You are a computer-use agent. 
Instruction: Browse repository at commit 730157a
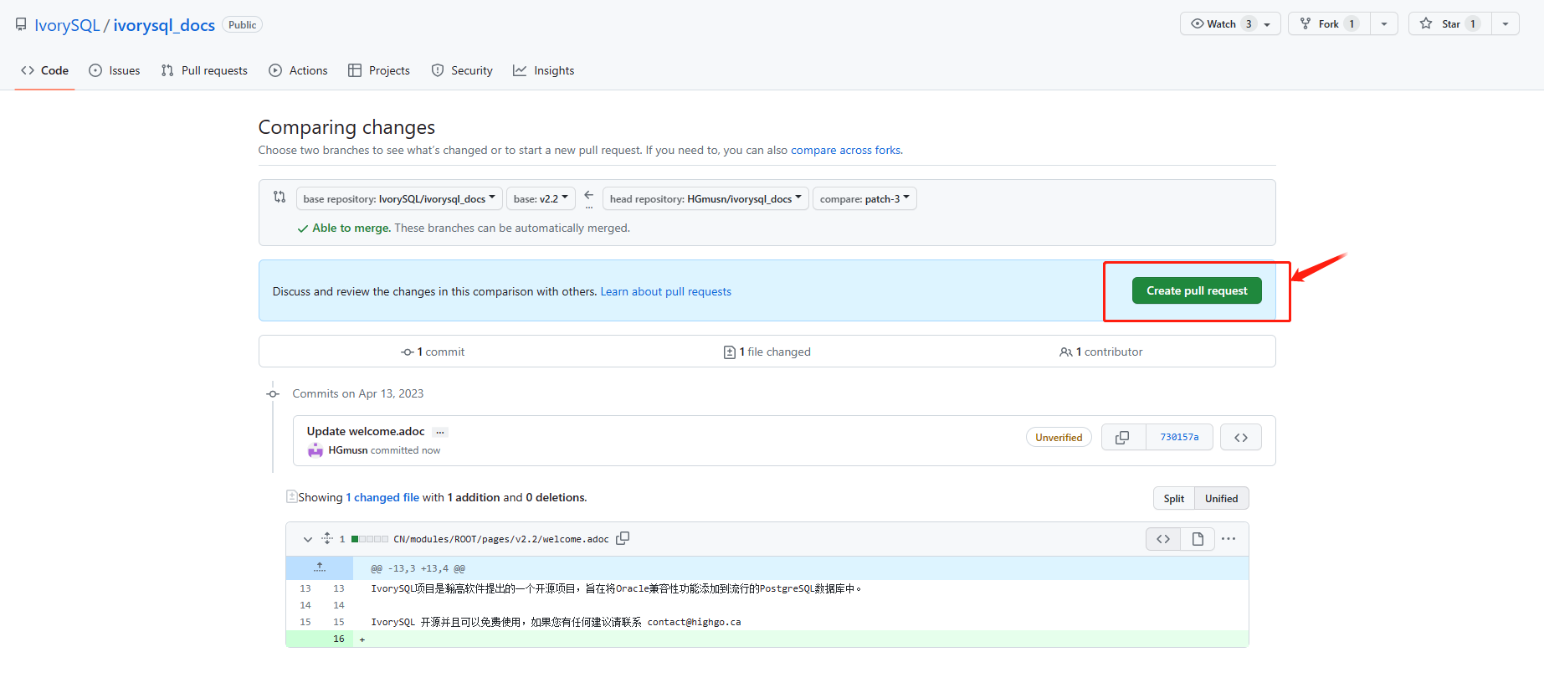coord(1240,438)
